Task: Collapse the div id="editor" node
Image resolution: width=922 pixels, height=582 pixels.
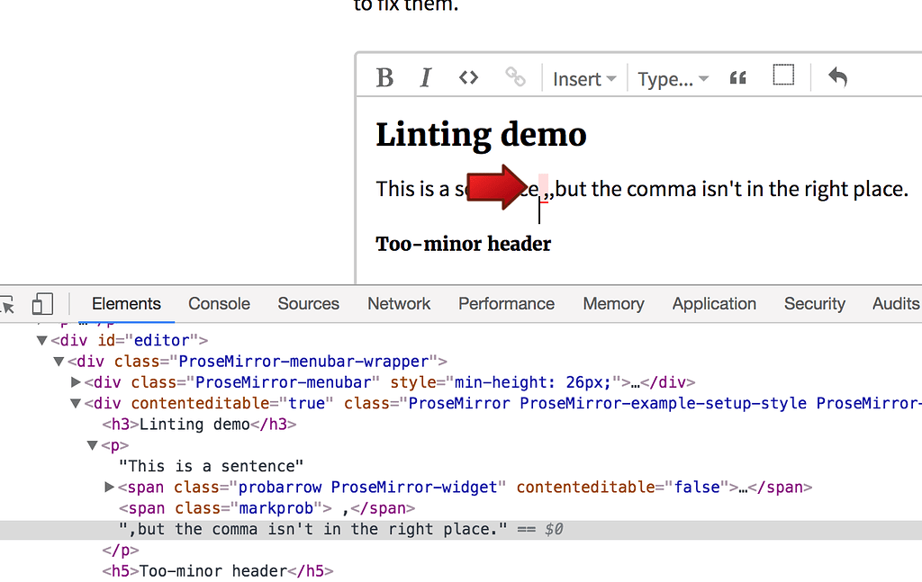Action: (x=41, y=341)
